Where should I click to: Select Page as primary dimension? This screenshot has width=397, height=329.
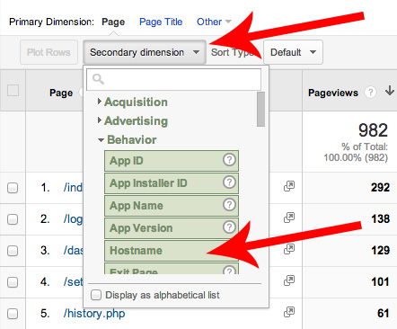[113, 22]
